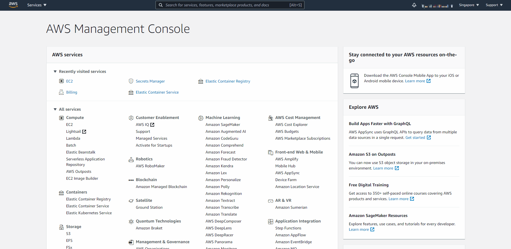Click the Machine Learning brain icon
This screenshot has height=249, width=511.
[201, 118]
